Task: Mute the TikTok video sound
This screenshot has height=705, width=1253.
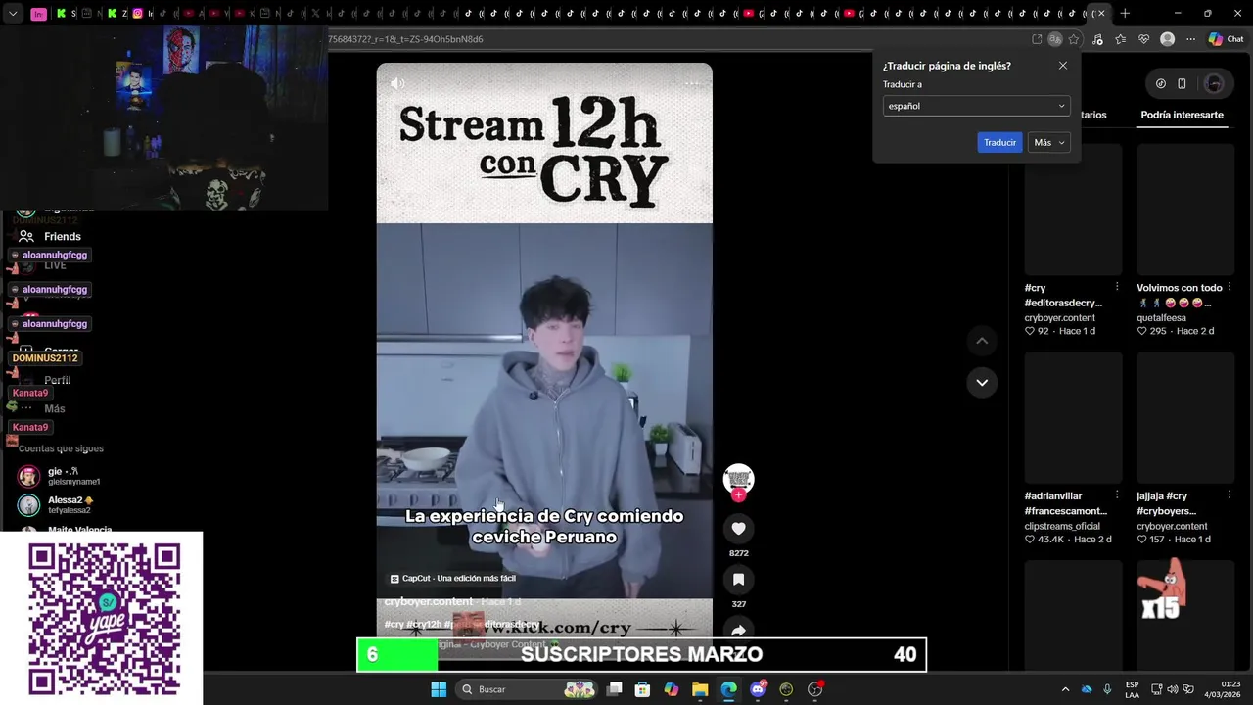Action: point(397,84)
